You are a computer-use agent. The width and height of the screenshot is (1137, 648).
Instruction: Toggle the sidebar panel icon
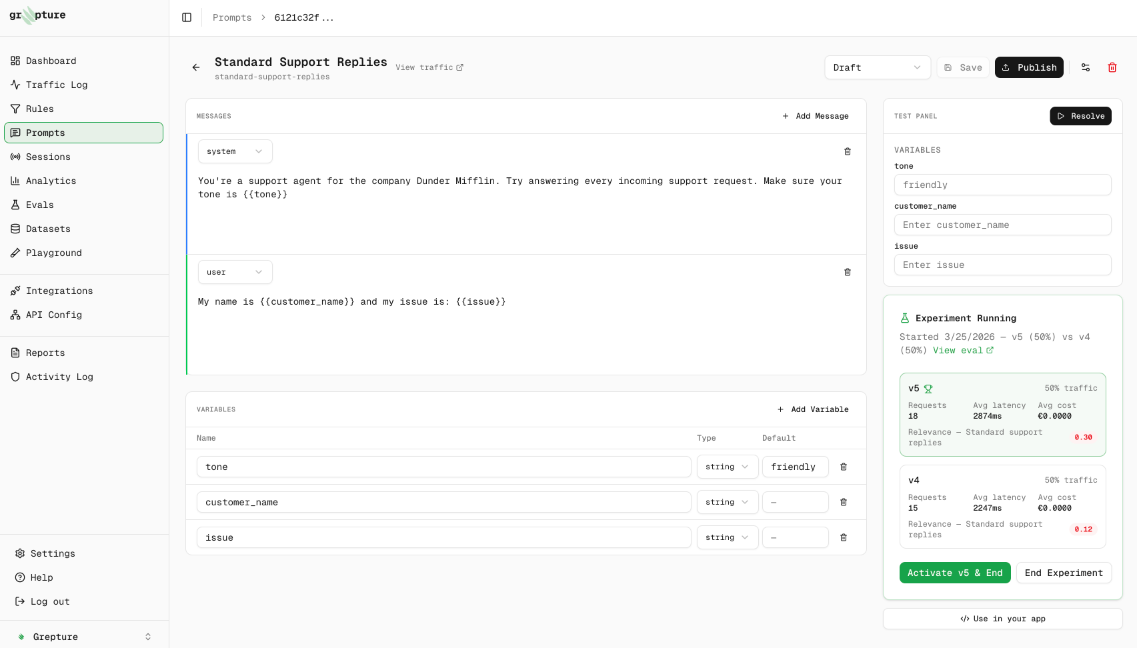[187, 17]
